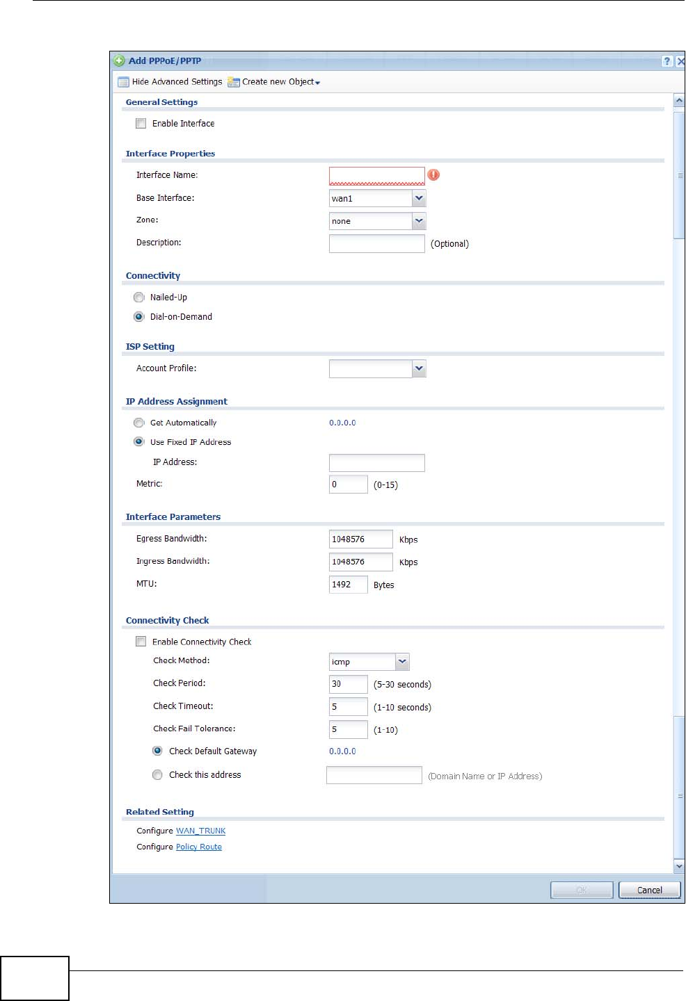Viewport: 686px width, 1001px height.
Task: Enable the Interface checkbox
Action: pyautogui.click(x=141, y=123)
